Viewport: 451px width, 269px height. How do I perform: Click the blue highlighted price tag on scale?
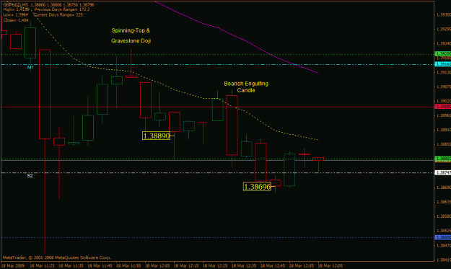(x=443, y=237)
